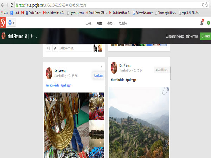Image resolution: width=211 pixels, height=158 pixels.
Task: Click the green Friends circle button
Action: click(205, 36)
